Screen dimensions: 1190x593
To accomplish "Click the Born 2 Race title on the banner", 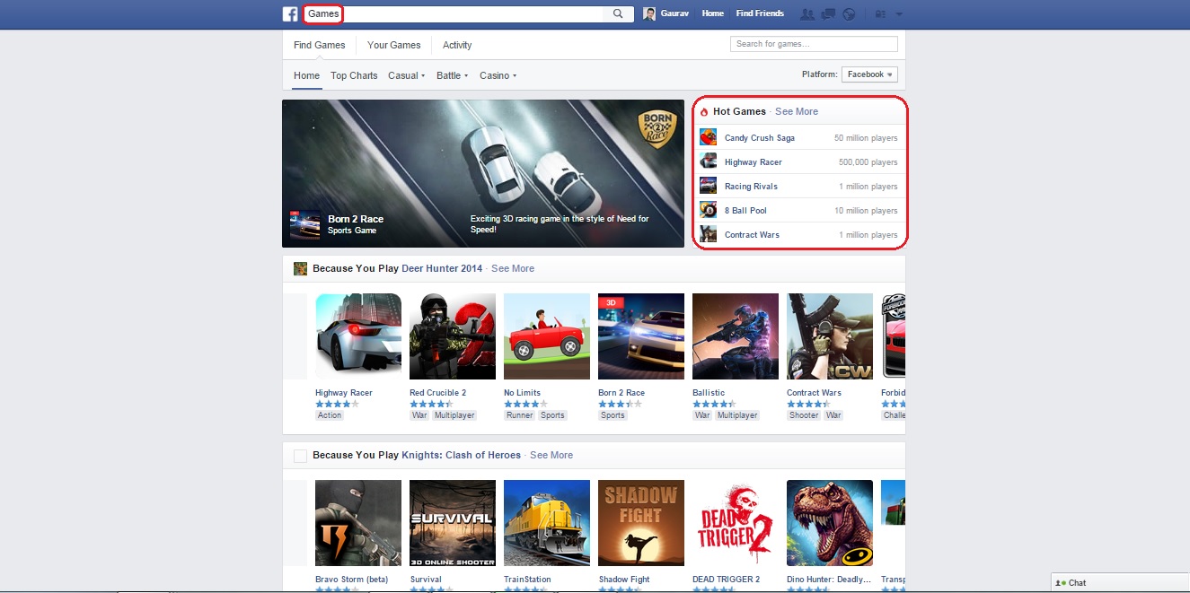I will 356,219.
